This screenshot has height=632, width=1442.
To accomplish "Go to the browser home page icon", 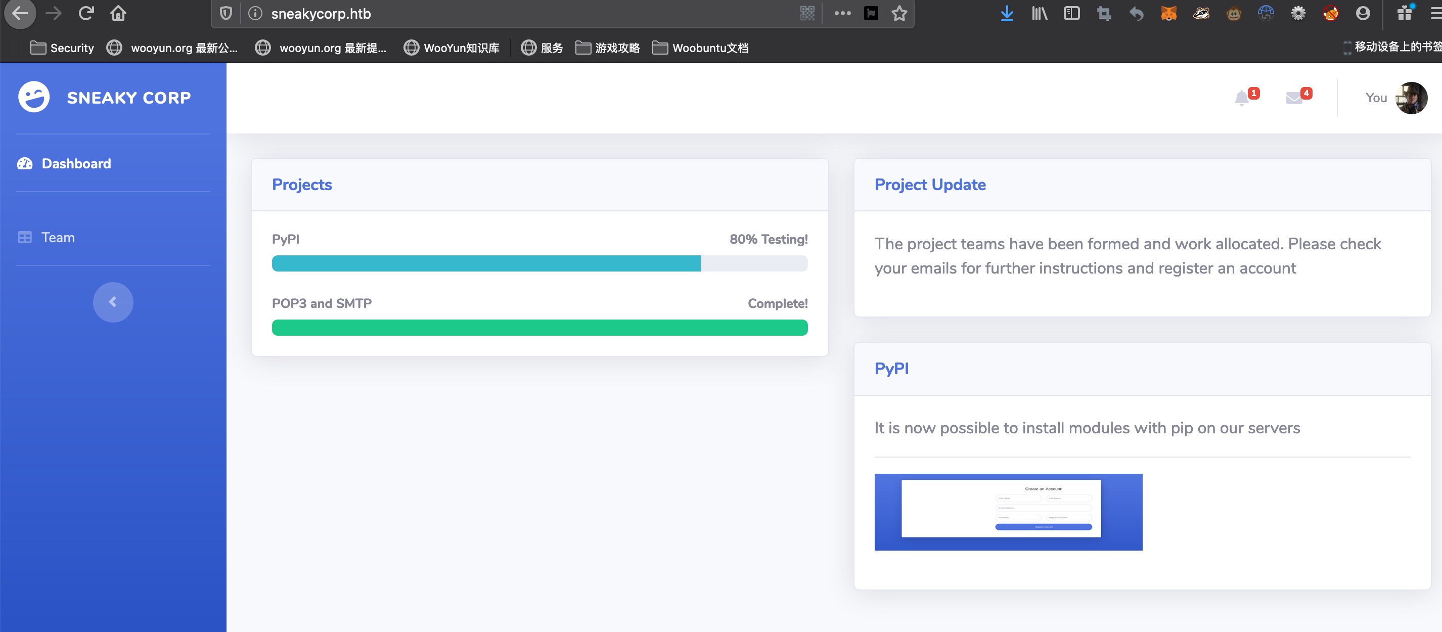I will click(x=118, y=14).
